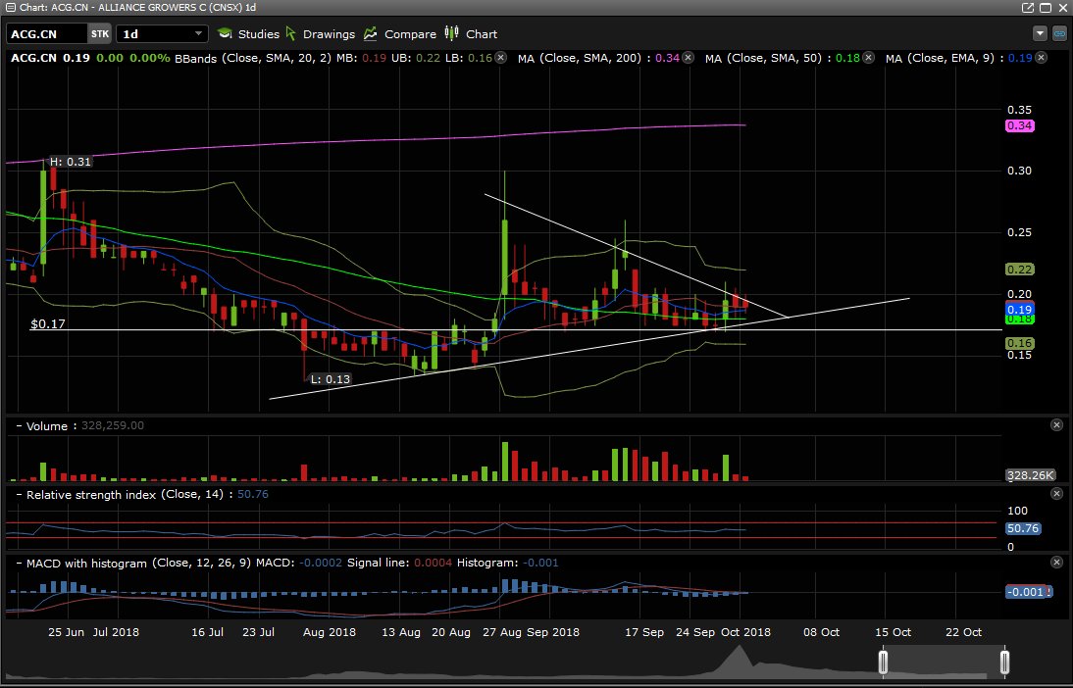Click the 0.30 price axis label
This screenshot has width=1073, height=688.
tap(1020, 171)
